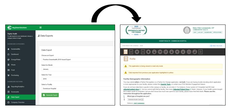Screen dimensions: 232x111
Task: Click the Dignity Health - Dominican Hospital banner
Action: point(173,41)
